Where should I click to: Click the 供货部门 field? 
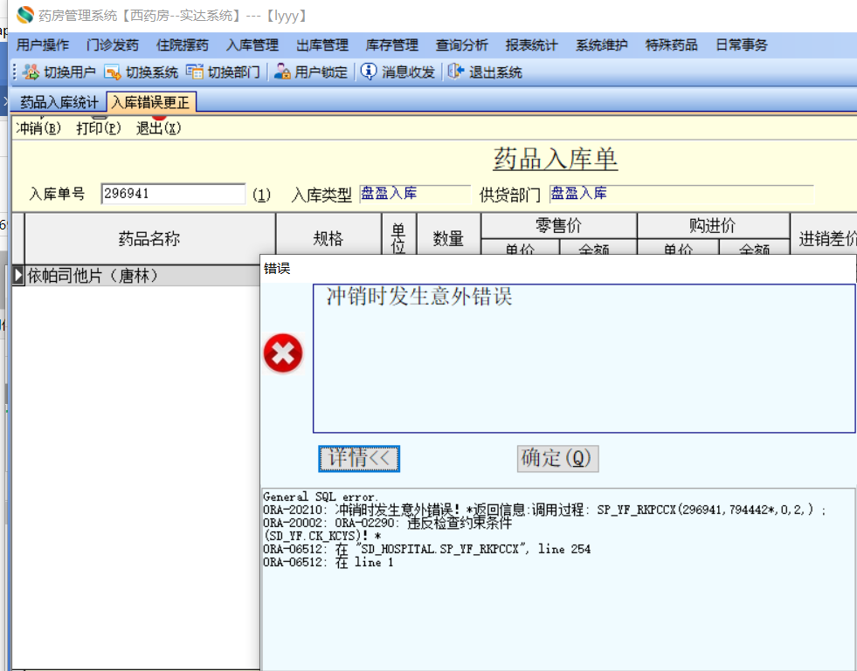click(x=681, y=194)
